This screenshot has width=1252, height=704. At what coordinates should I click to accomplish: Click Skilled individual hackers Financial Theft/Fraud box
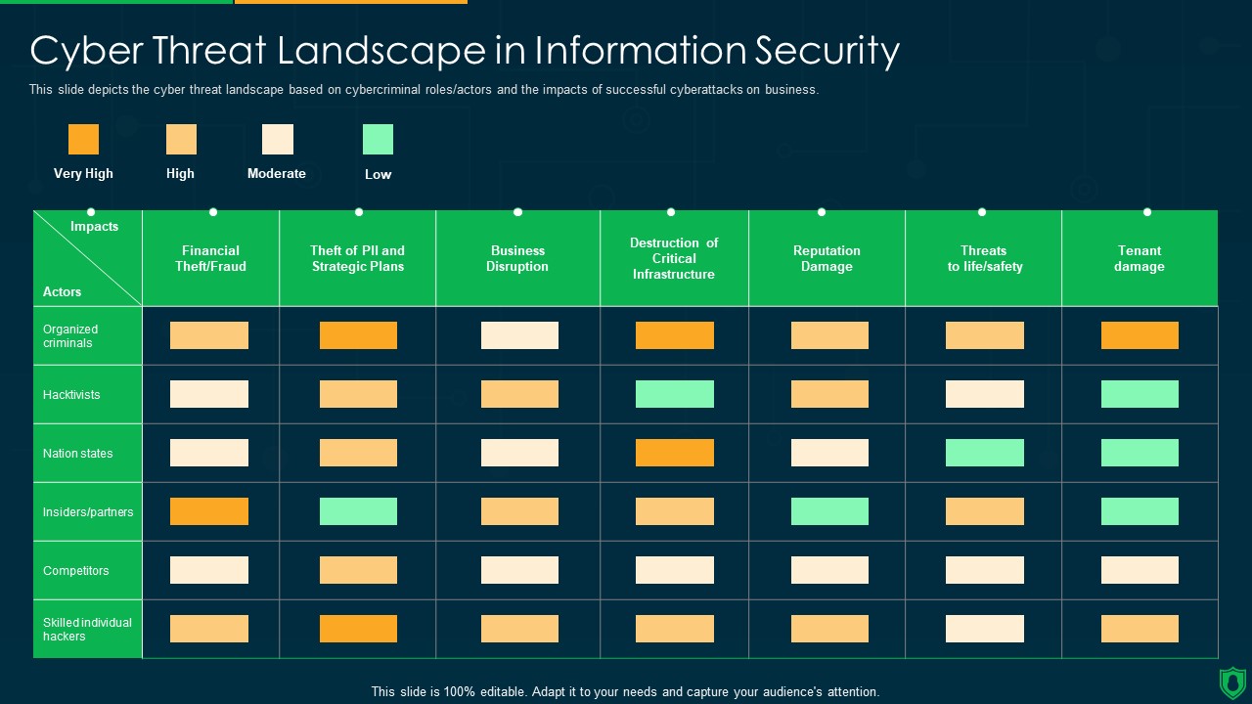pos(209,629)
